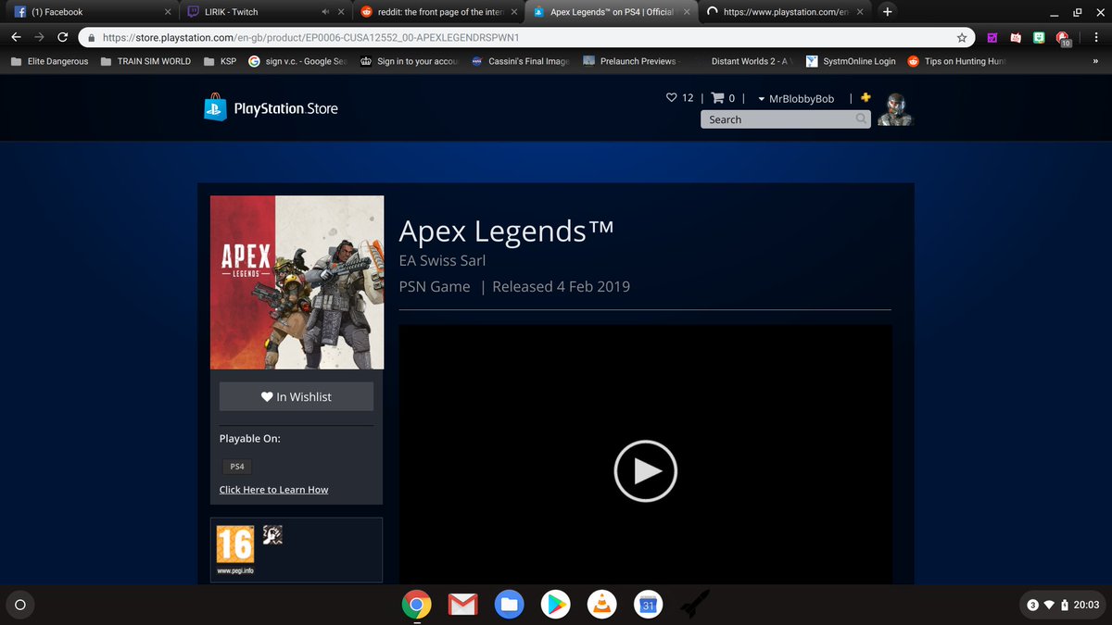Toggle the In Wishlist button
The width and height of the screenshot is (1112, 625).
[x=297, y=396]
